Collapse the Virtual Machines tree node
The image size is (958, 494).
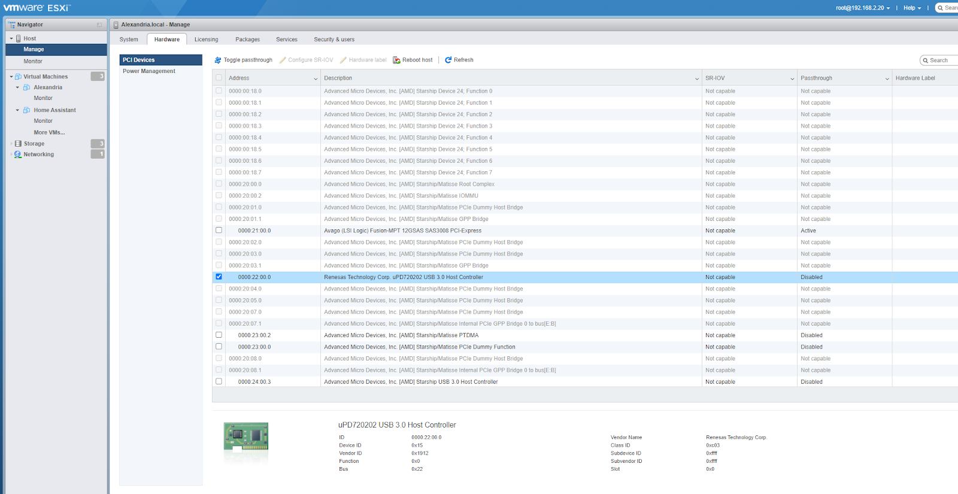[x=11, y=77]
